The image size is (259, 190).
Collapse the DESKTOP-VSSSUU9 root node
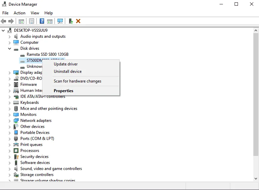click(3, 30)
